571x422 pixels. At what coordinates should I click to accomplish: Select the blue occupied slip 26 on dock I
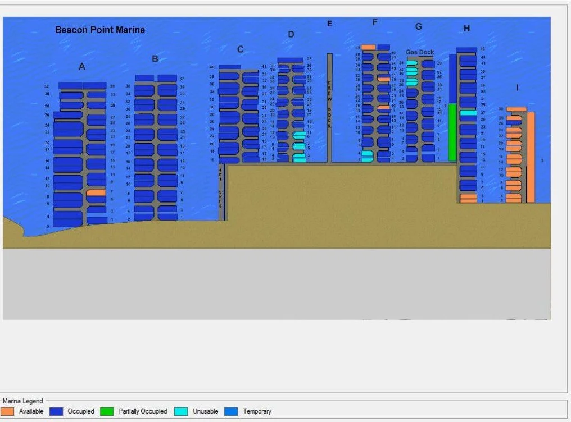514,123
